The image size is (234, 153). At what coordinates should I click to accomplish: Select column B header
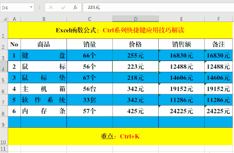coord(44,19)
